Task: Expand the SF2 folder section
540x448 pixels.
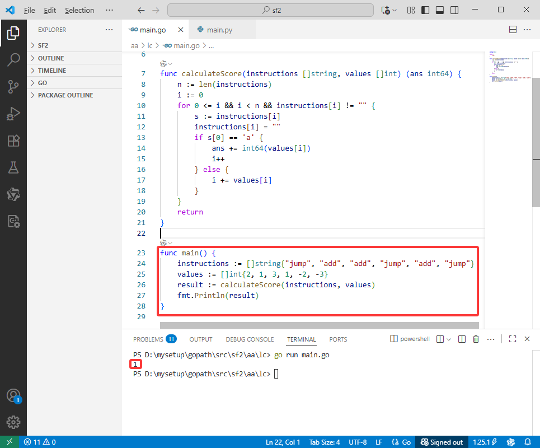Action: coord(74,45)
